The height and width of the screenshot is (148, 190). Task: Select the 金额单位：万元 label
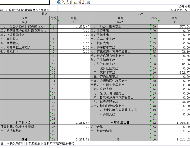tap(180, 10)
